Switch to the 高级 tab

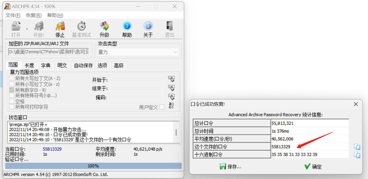(119, 65)
